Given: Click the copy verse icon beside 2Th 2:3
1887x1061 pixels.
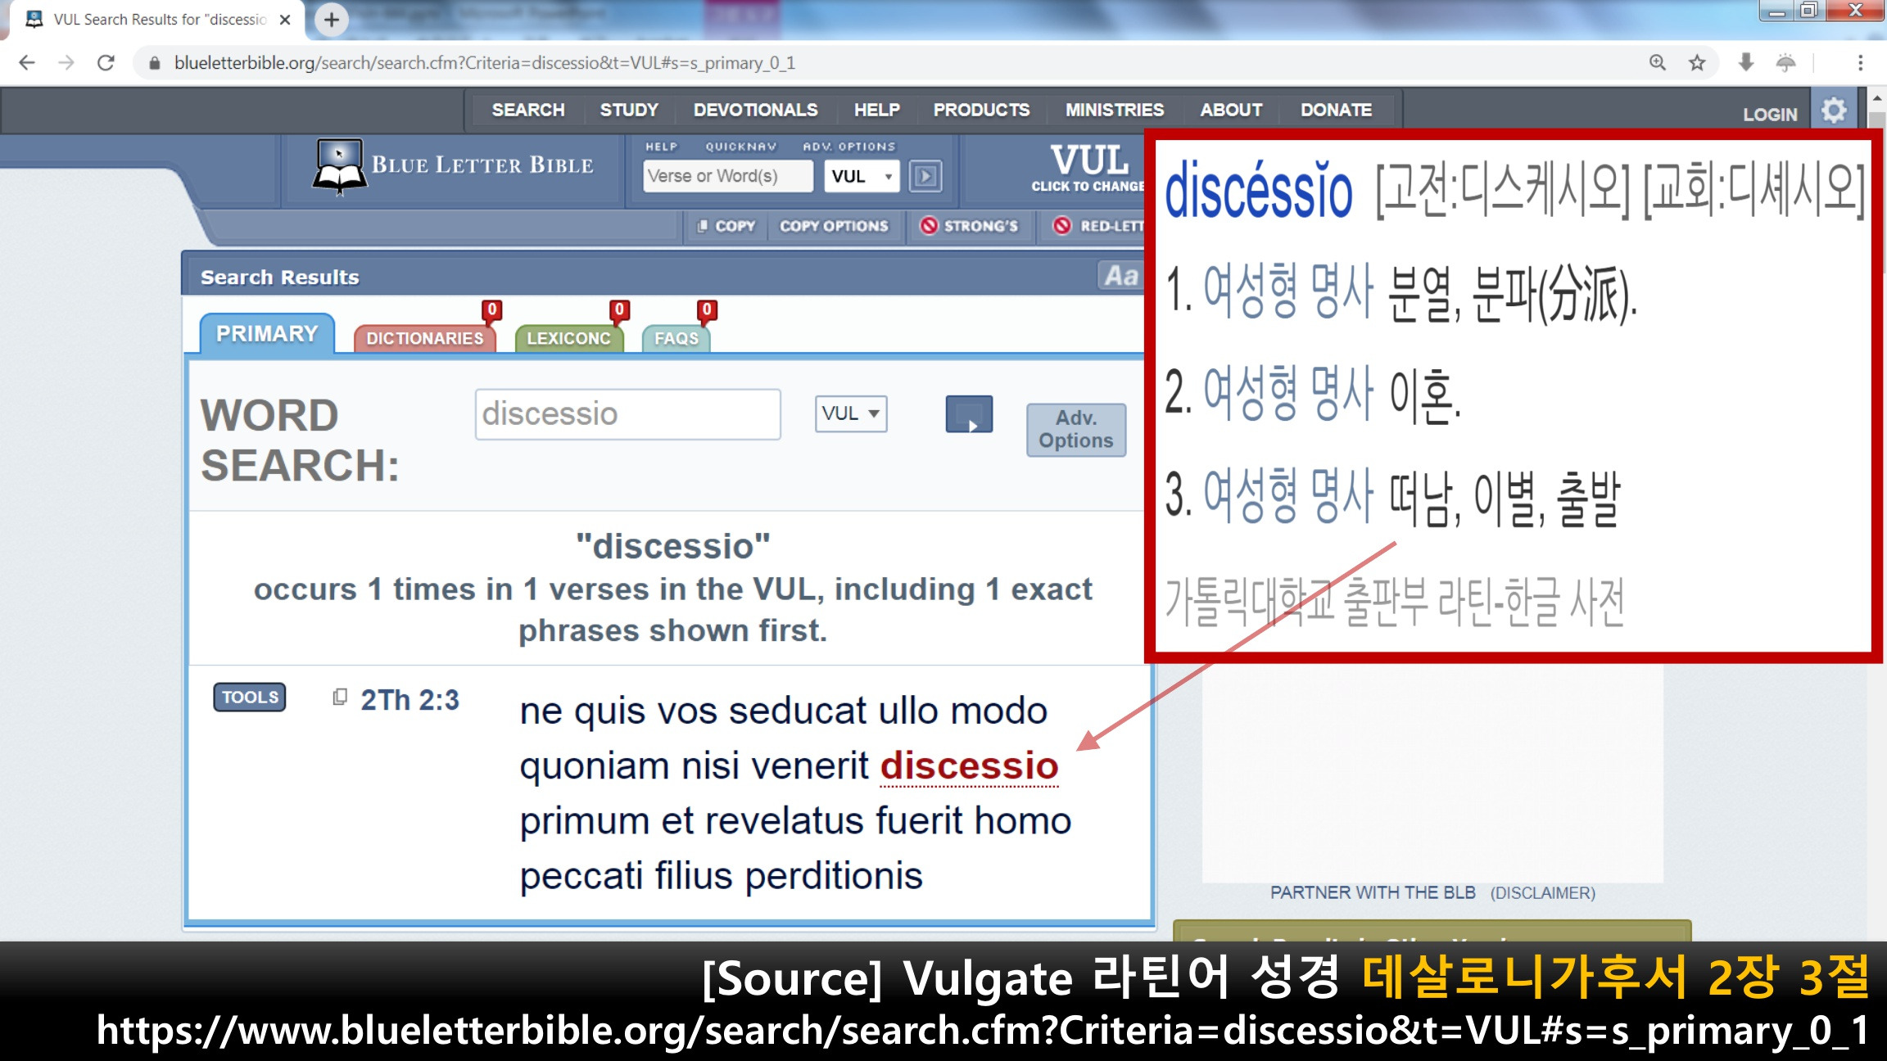Looking at the screenshot, I should click(x=340, y=698).
